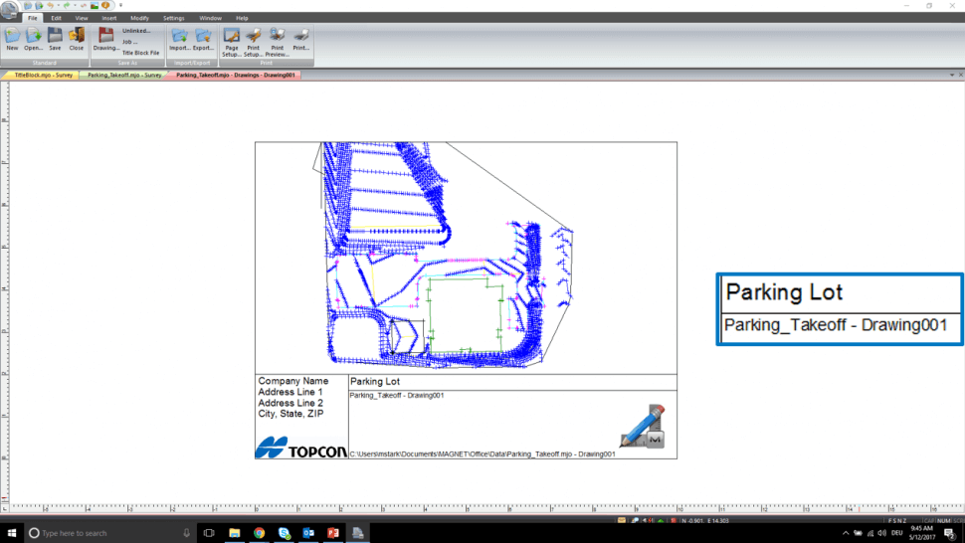Click the Export icon
This screenshot has height=543, width=965.
coord(203,36)
